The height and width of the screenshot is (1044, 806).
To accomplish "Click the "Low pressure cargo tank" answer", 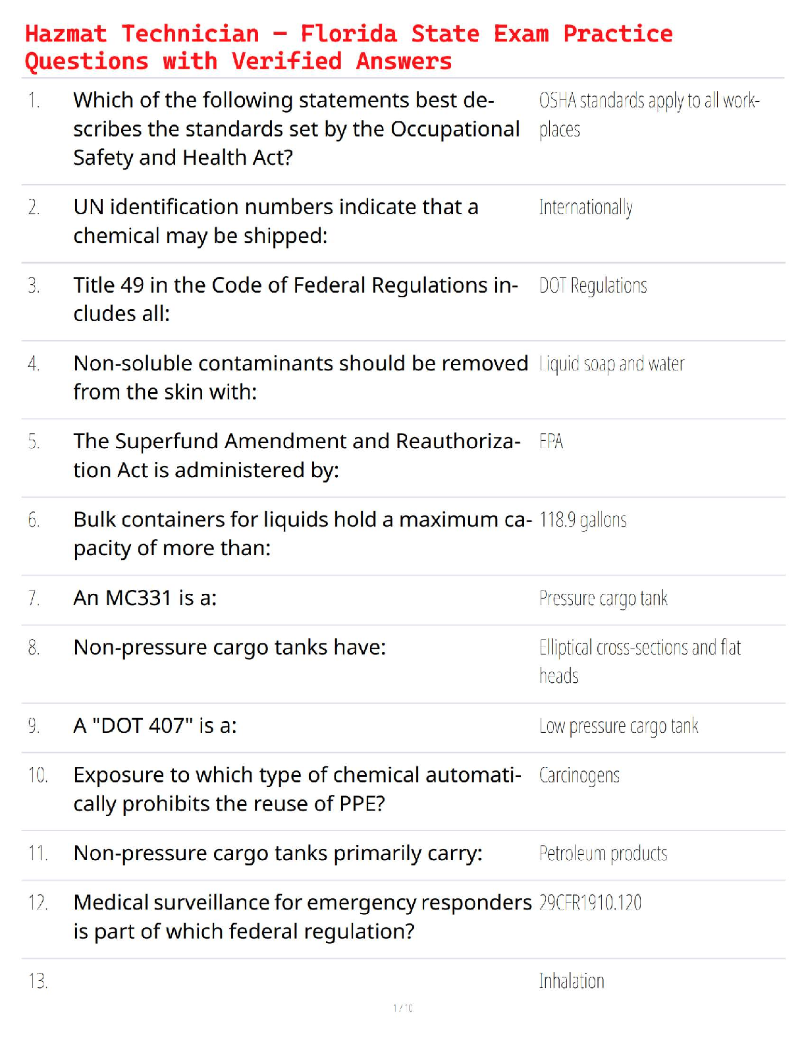I will tap(618, 726).
